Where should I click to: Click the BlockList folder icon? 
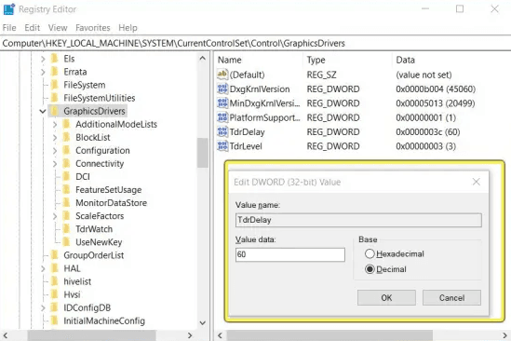[x=66, y=137]
